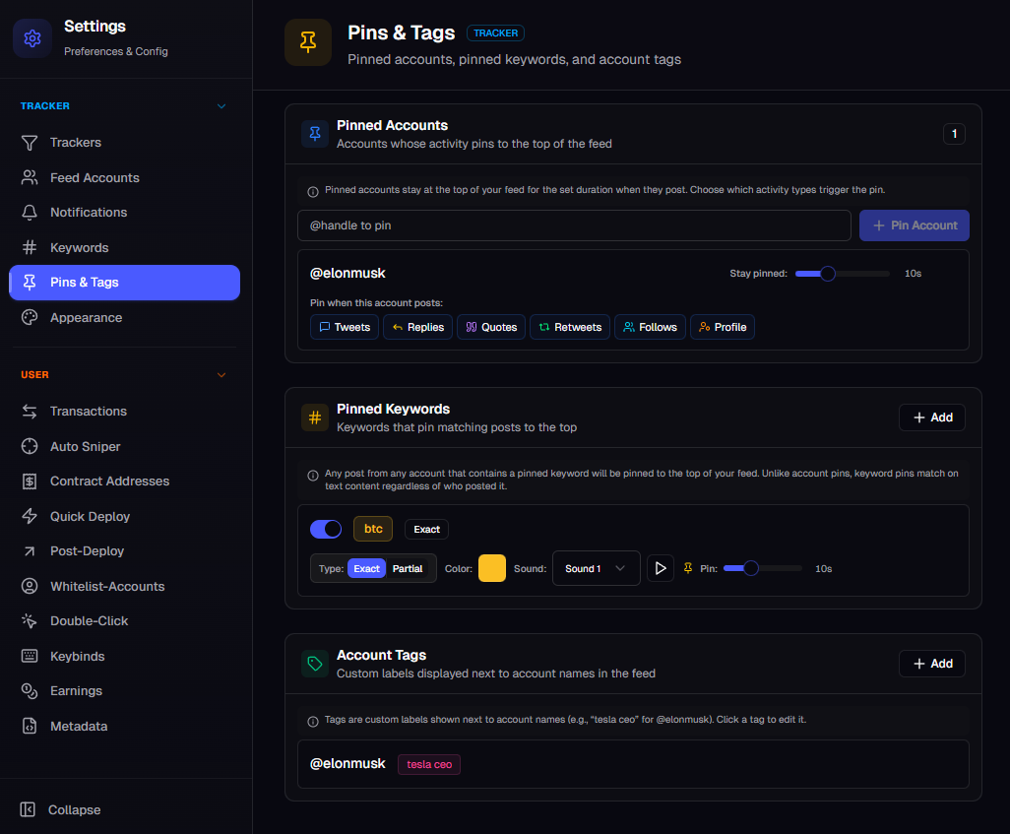Screen dimensions: 1010x834
Task: Open the Sound 1 dropdown
Action: coord(596,568)
